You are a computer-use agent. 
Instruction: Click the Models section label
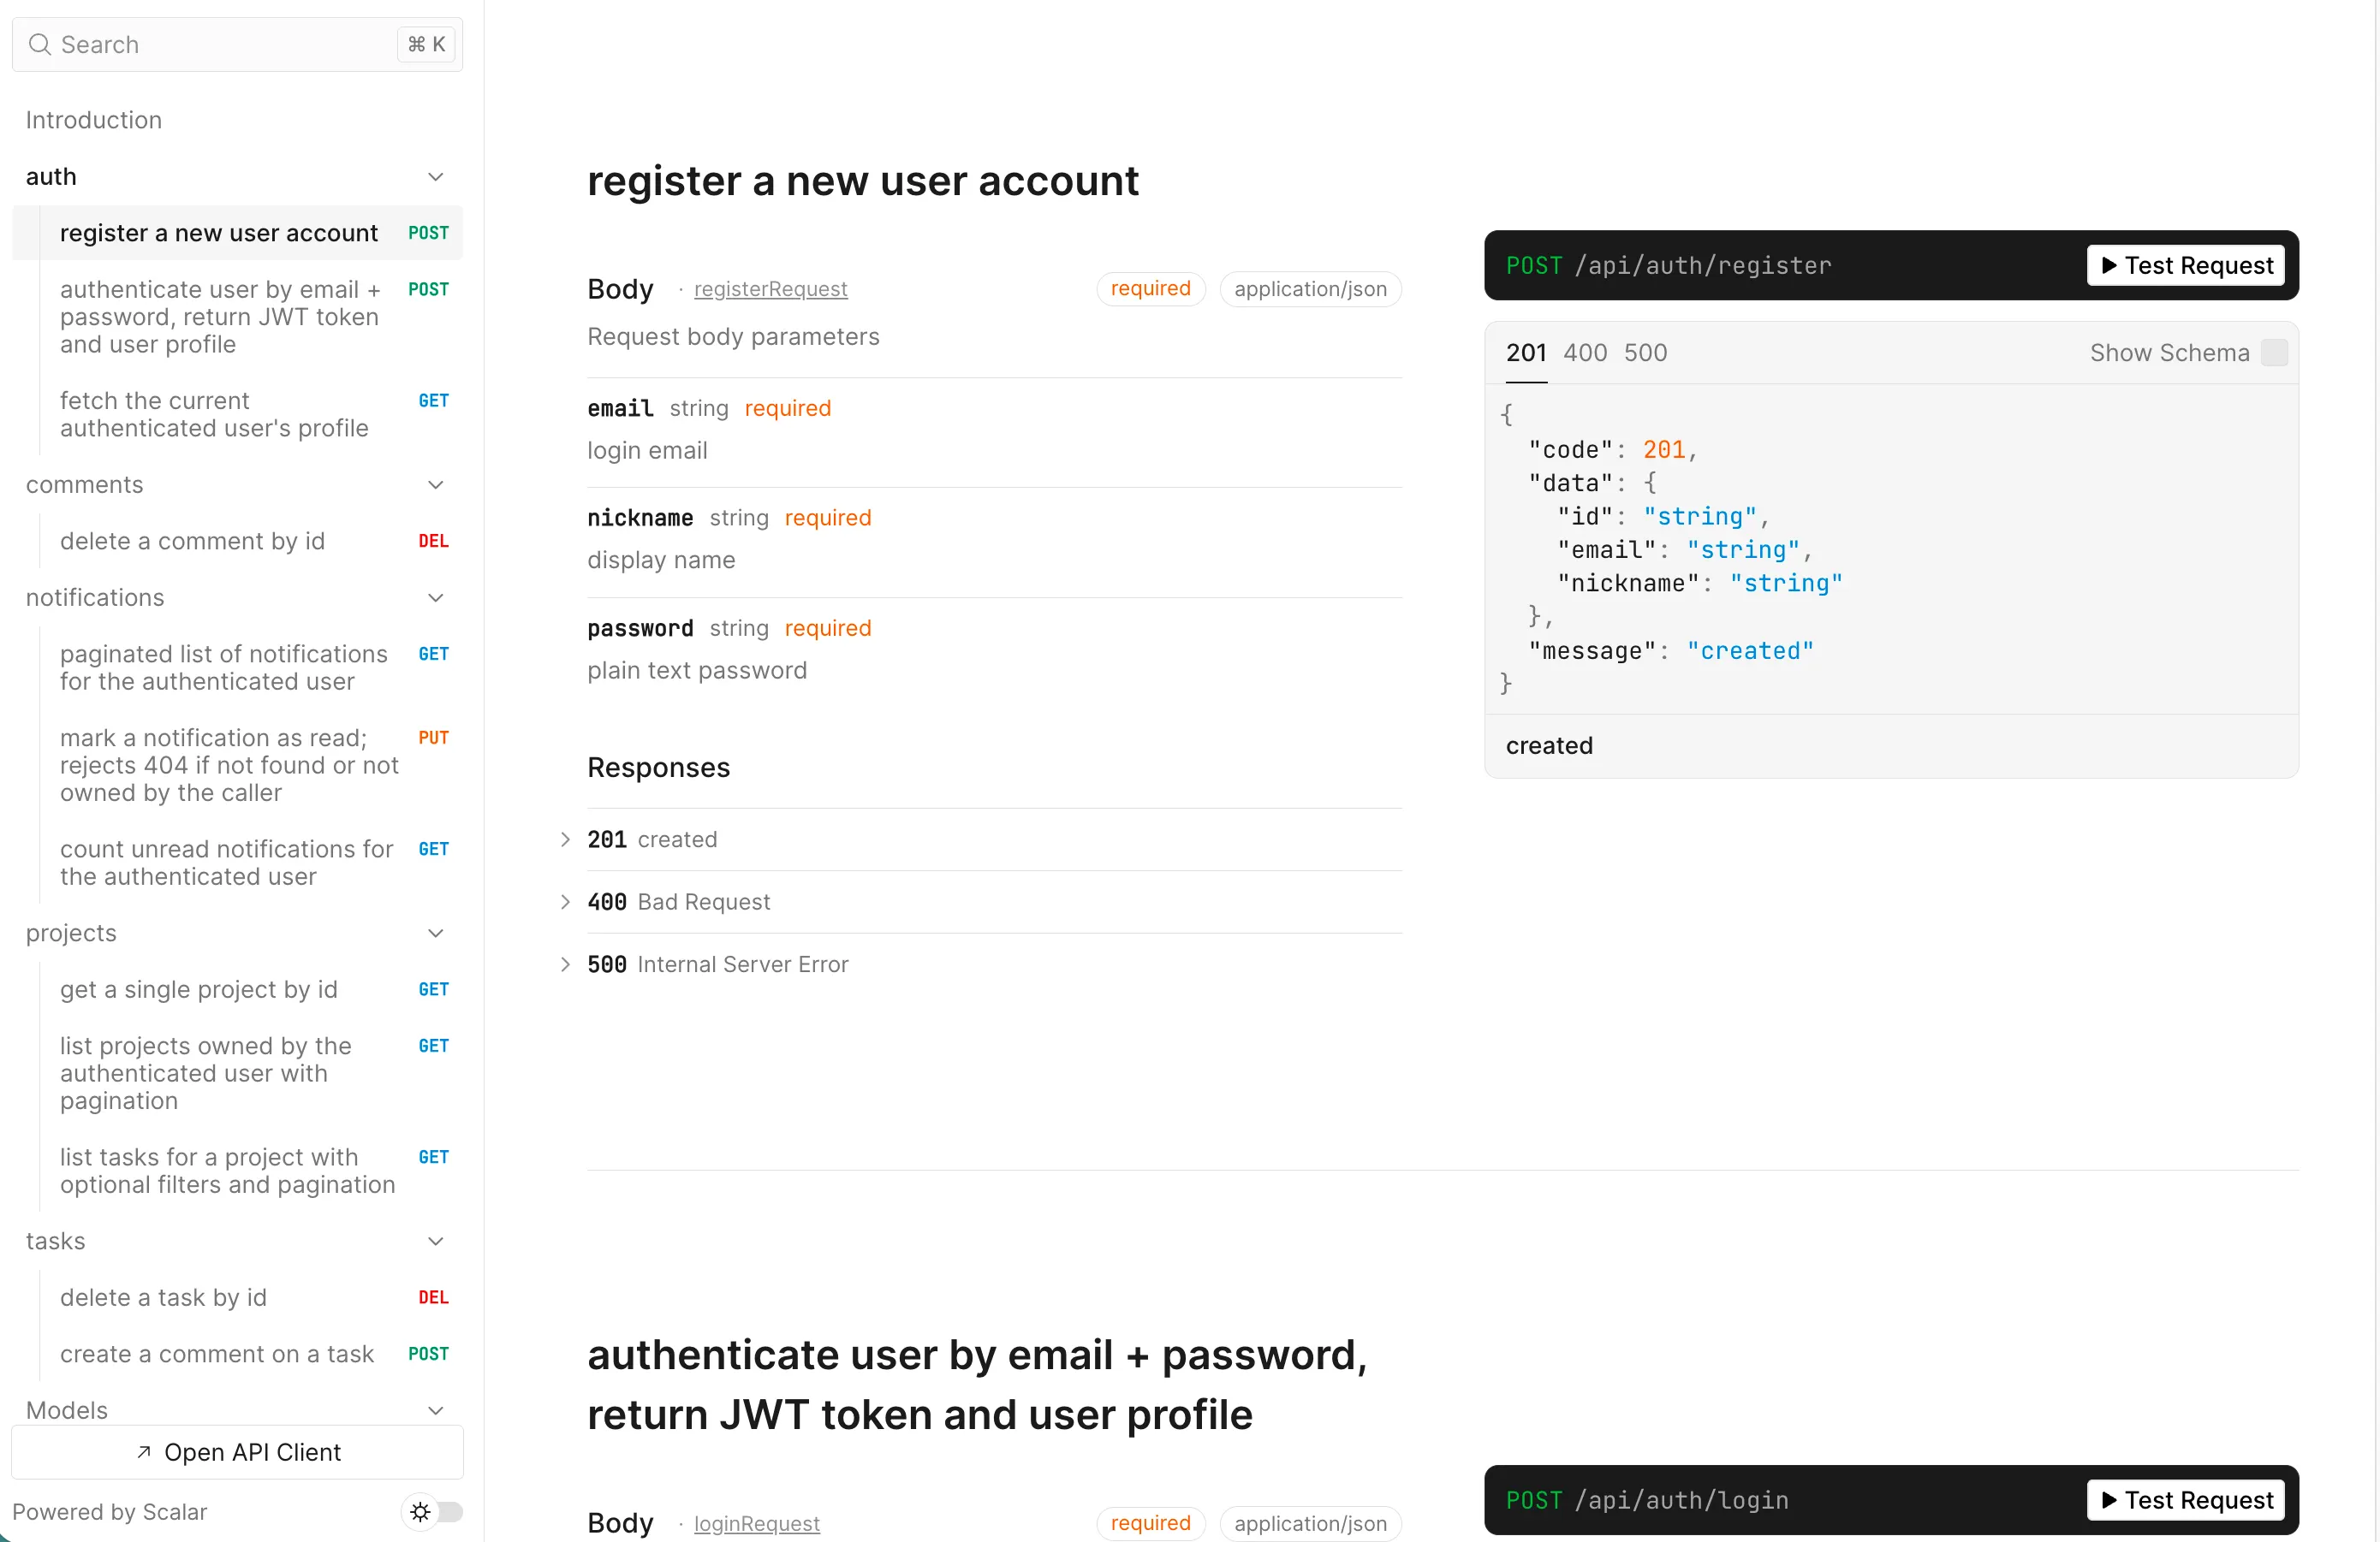tap(66, 1410)
